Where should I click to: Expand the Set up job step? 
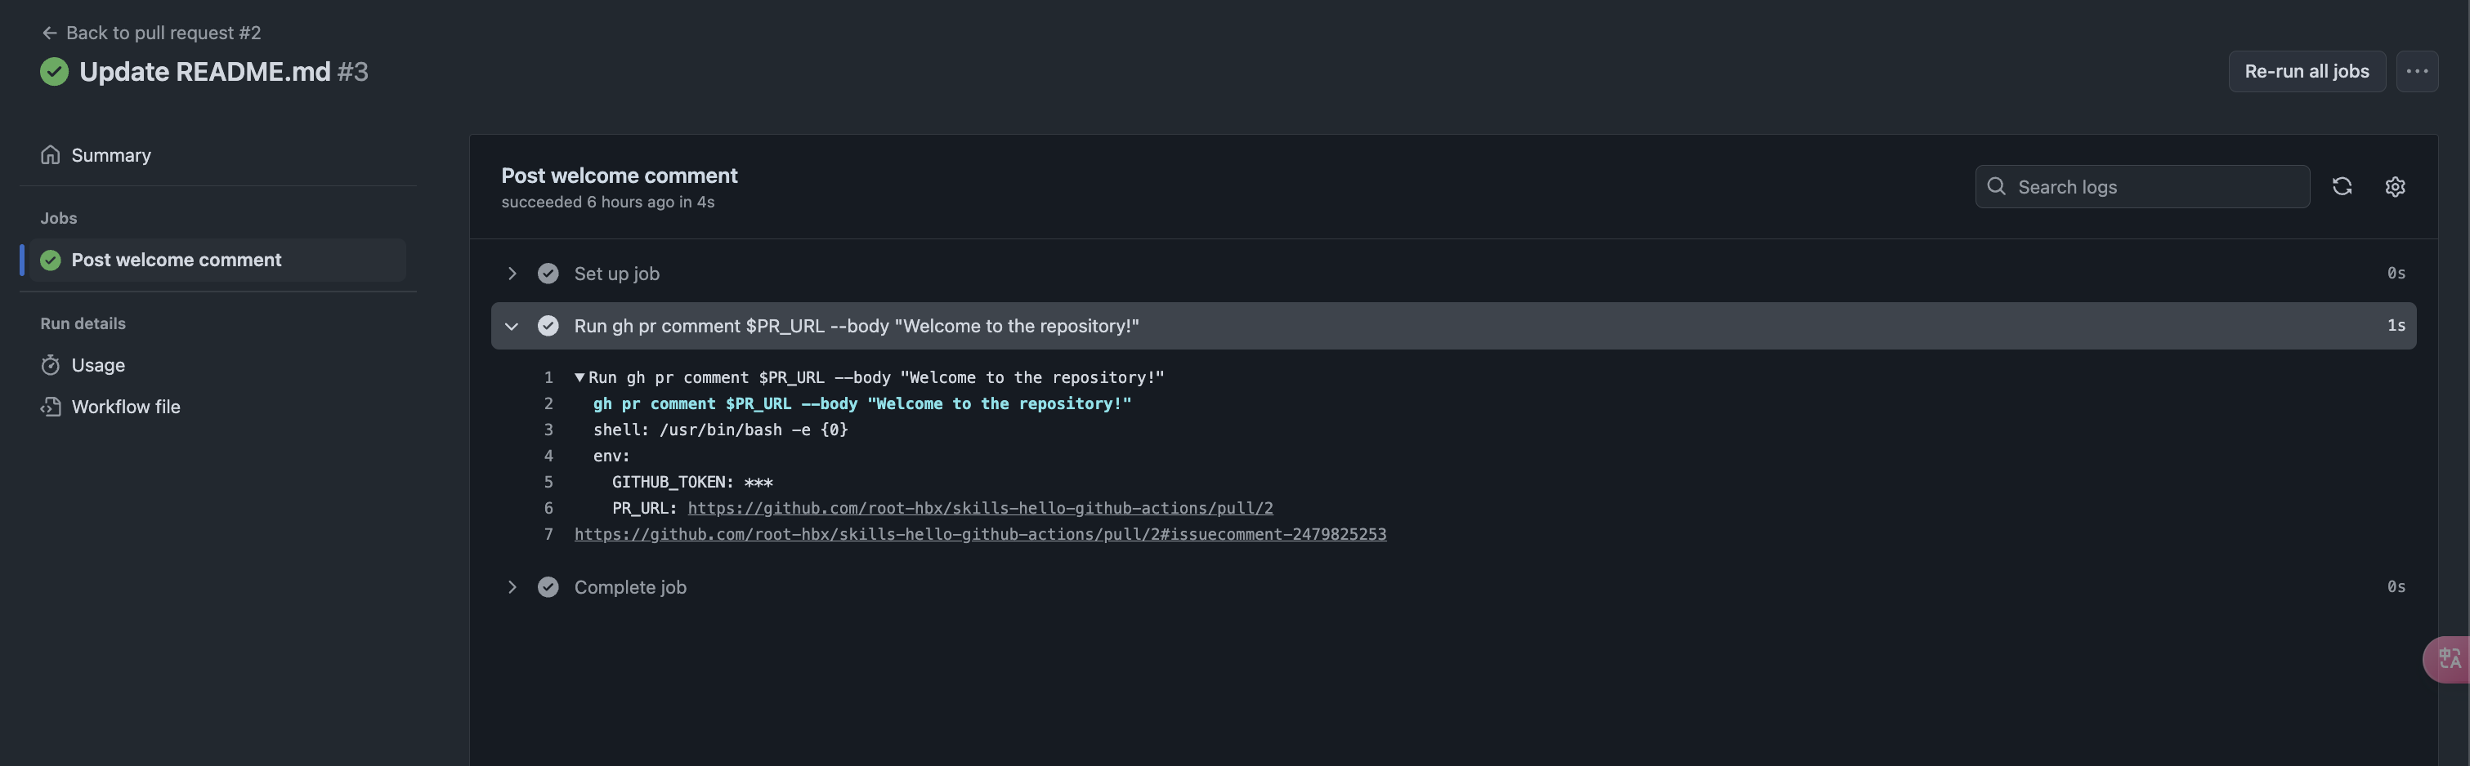(512, 273)
